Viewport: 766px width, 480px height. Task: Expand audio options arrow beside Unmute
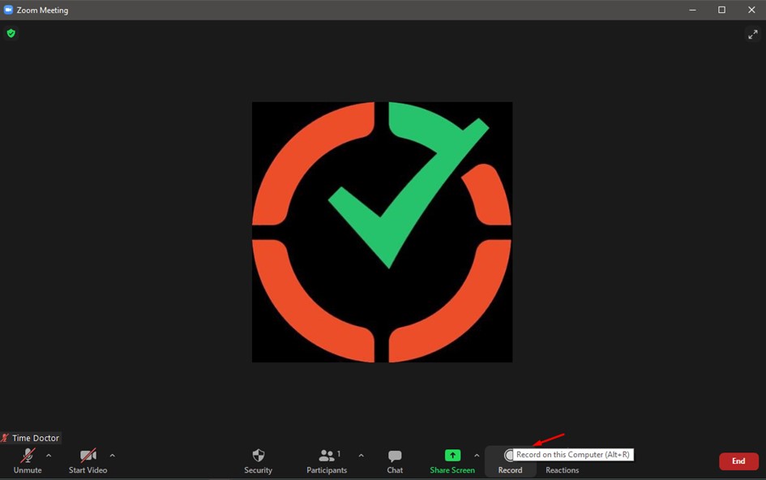(x=49, y=456)
